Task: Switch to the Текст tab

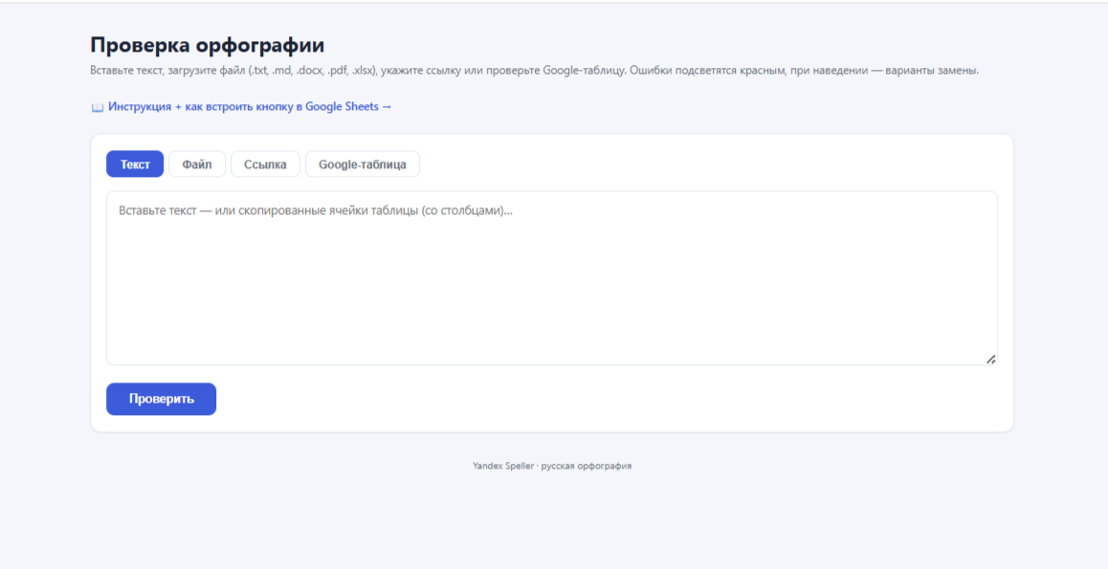Action: (x=135, y=164)
